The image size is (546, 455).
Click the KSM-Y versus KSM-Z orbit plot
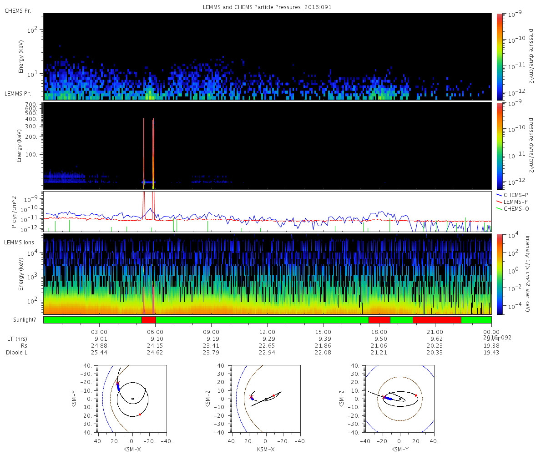pyautogui.click(x=400, y=398)
